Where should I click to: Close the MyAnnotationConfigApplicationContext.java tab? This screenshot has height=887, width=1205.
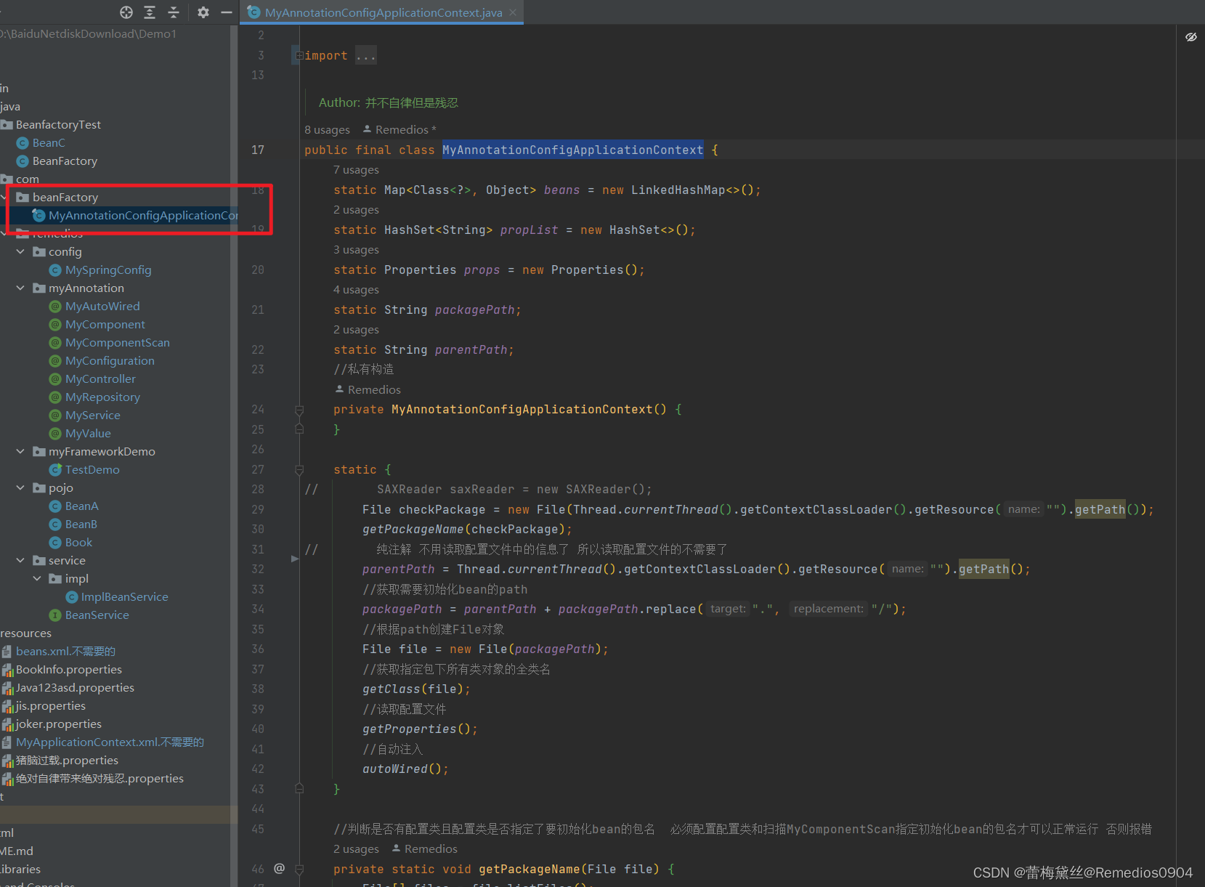(x=513, y=12)
